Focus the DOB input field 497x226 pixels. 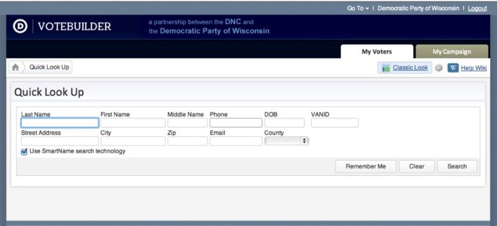(x=285, y=123)
